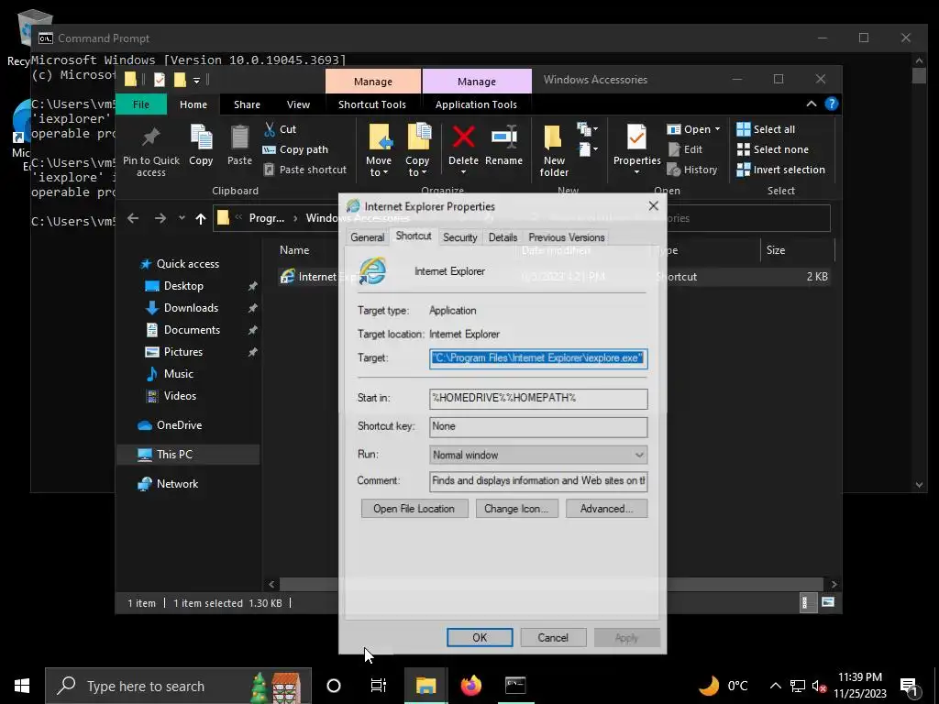Show hidden system tray icons
This screenshot has width=939, height=704.
(x=775, y=686)
